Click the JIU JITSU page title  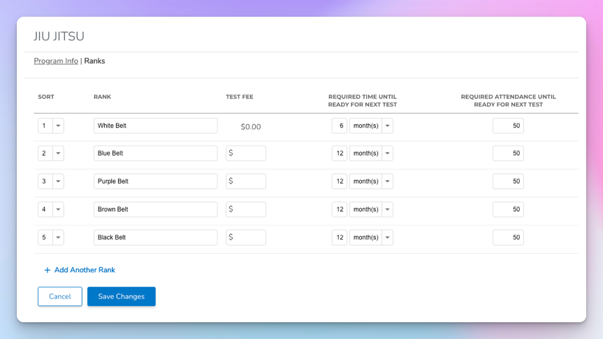tap(59, 36)
